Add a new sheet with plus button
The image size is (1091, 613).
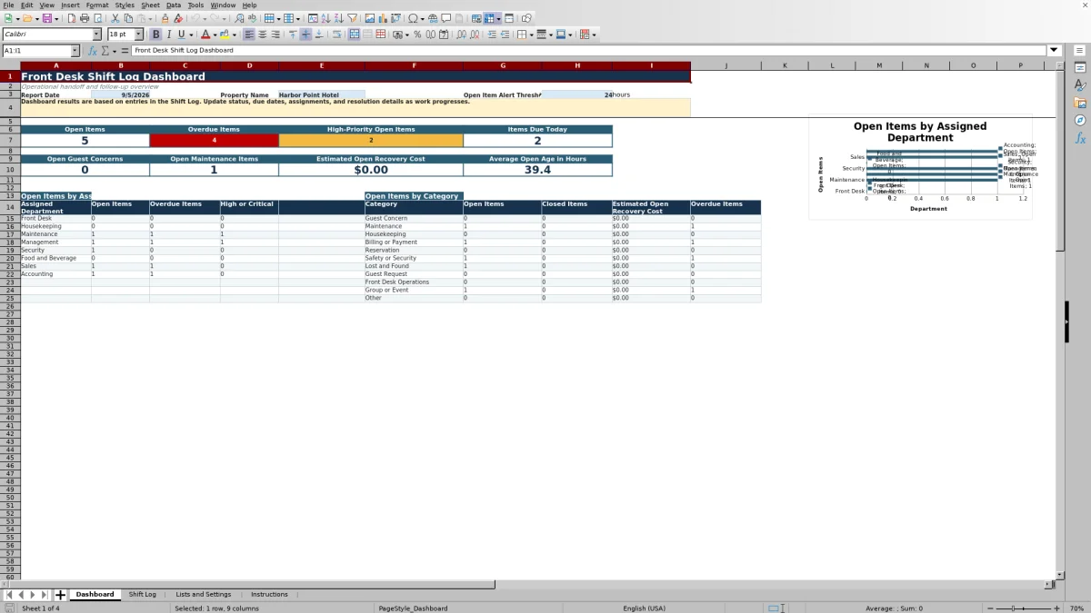click(61, 595)
